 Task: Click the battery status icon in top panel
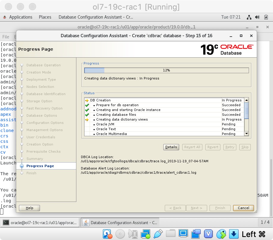[x=266, y=17]
